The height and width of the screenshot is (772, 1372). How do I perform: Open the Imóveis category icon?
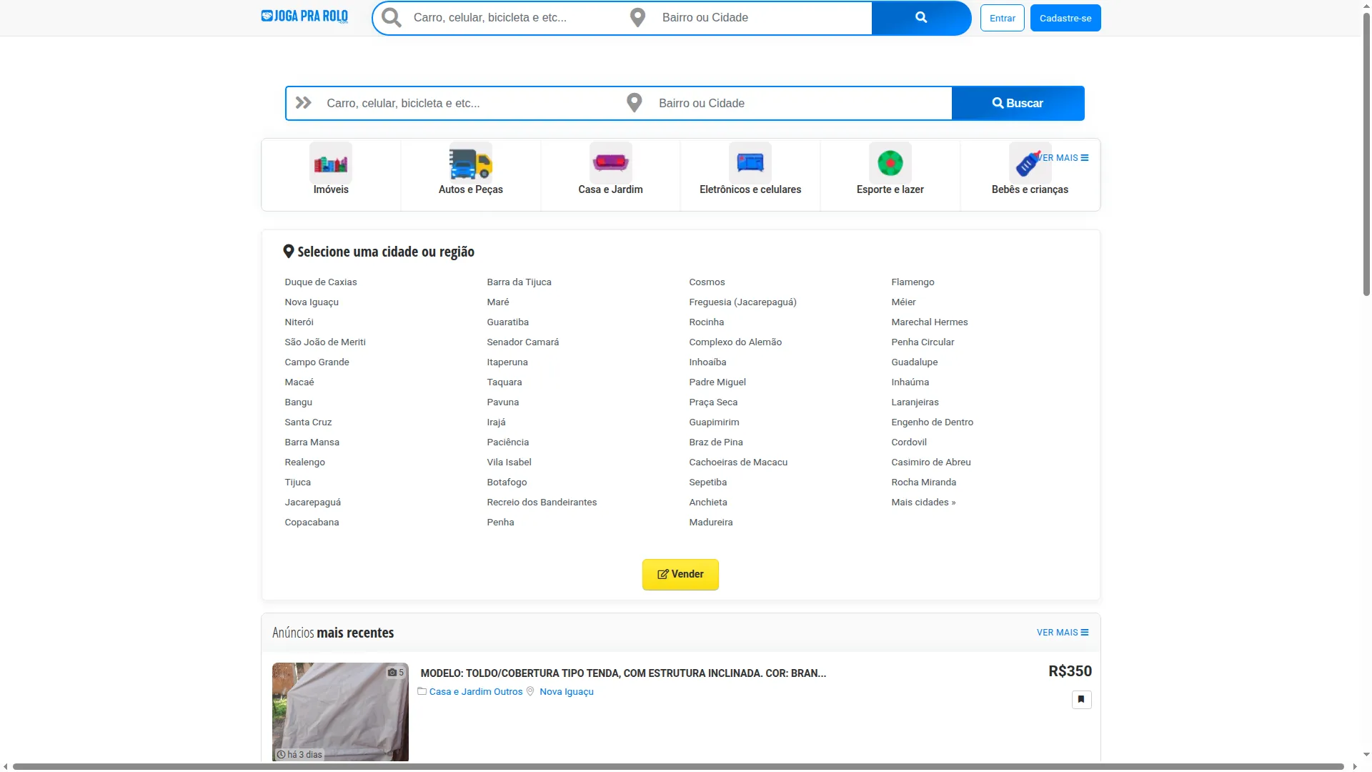pyautogui.click(x=331, y=163)
